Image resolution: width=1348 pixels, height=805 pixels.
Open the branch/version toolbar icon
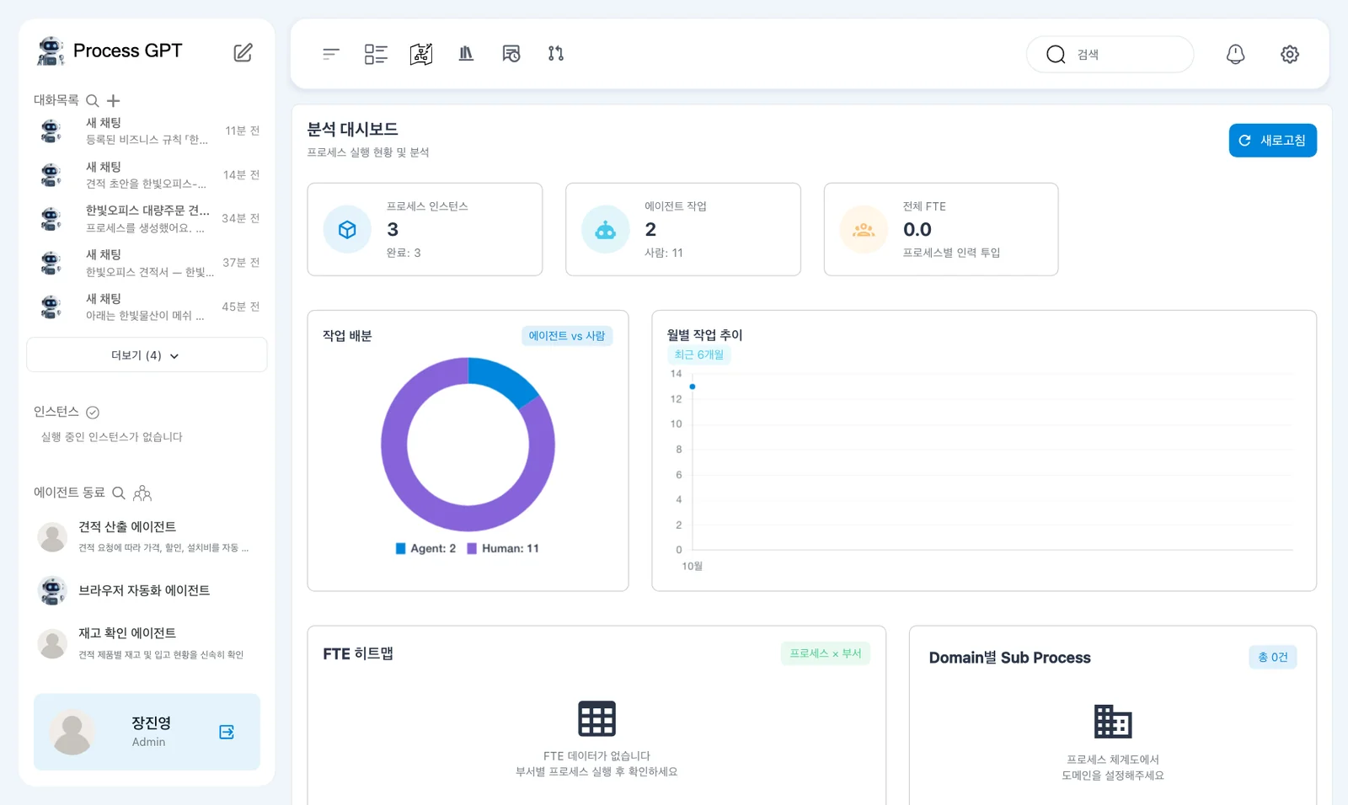point(556,54)
